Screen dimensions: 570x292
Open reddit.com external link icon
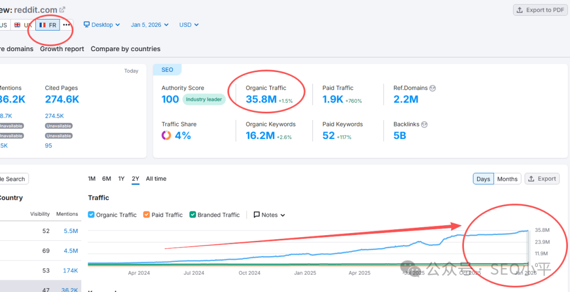62,9
